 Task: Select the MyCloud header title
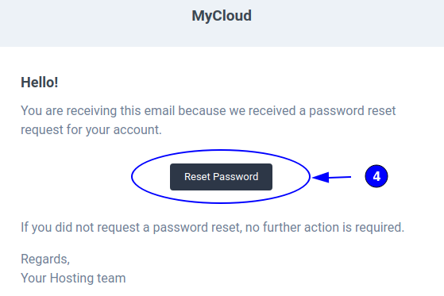[222, 16]
